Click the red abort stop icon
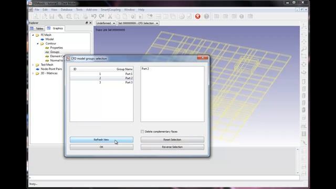 pyautogui.click(x=197, y=16)
